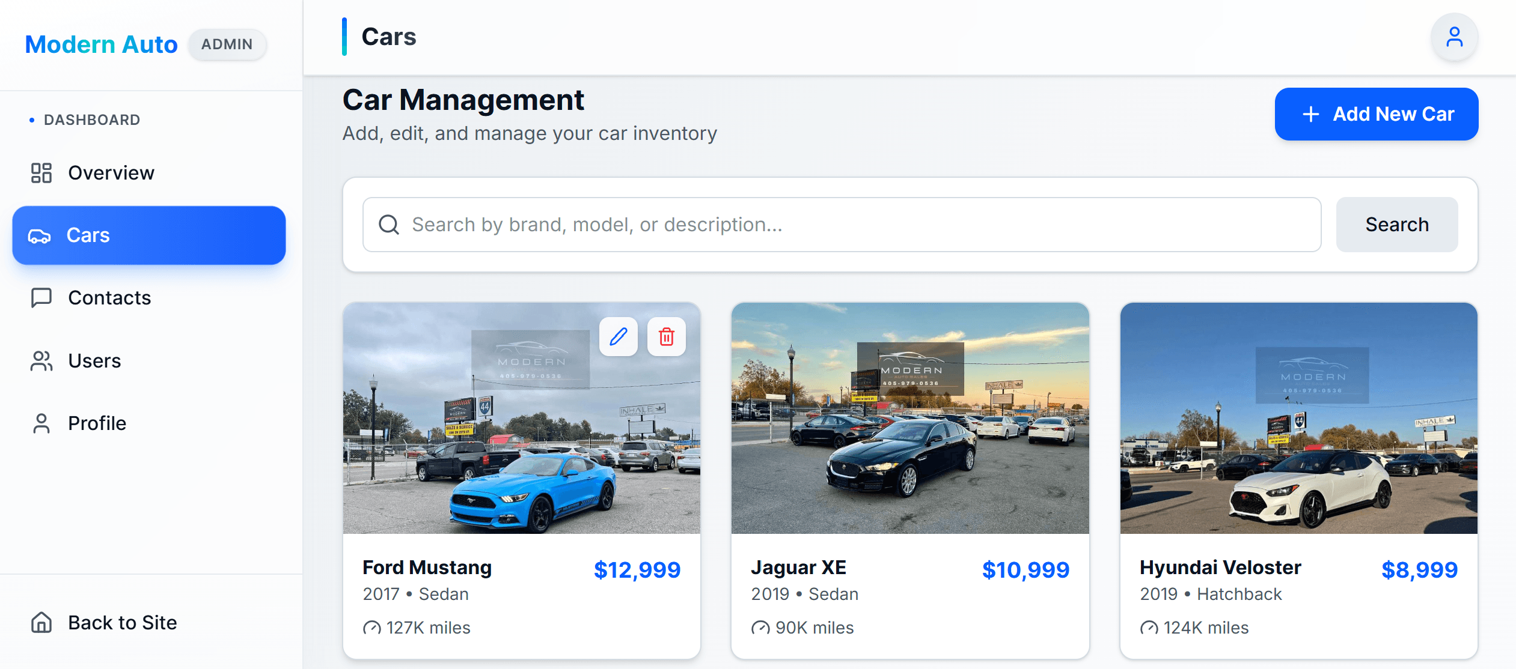The image size is (1516, 669).
Task: Click the mileage gauge icon for 90K miles
Action: point(760,628)
